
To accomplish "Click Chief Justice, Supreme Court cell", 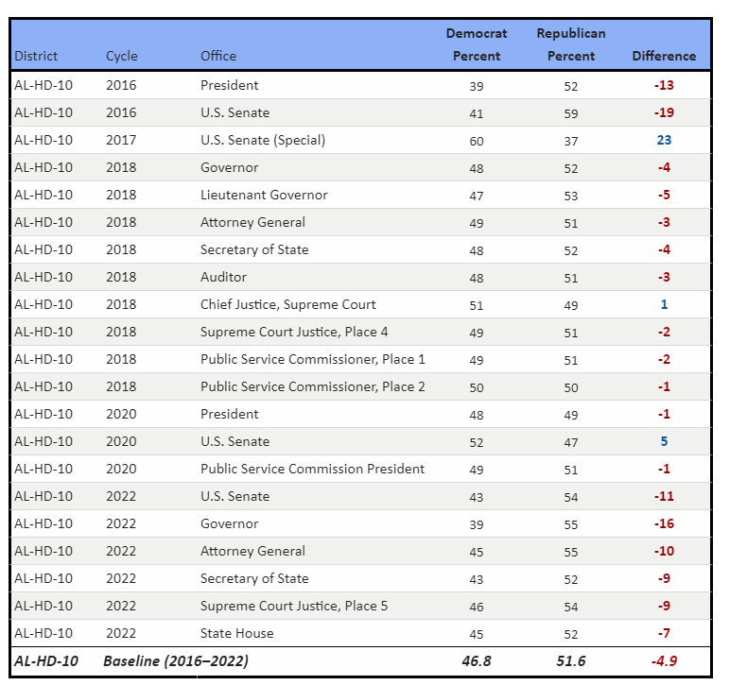I will [287, 304].
